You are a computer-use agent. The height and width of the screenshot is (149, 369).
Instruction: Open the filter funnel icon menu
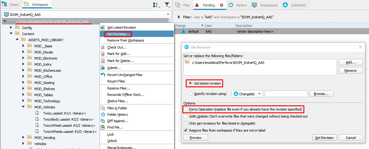(x=167, y=5)
